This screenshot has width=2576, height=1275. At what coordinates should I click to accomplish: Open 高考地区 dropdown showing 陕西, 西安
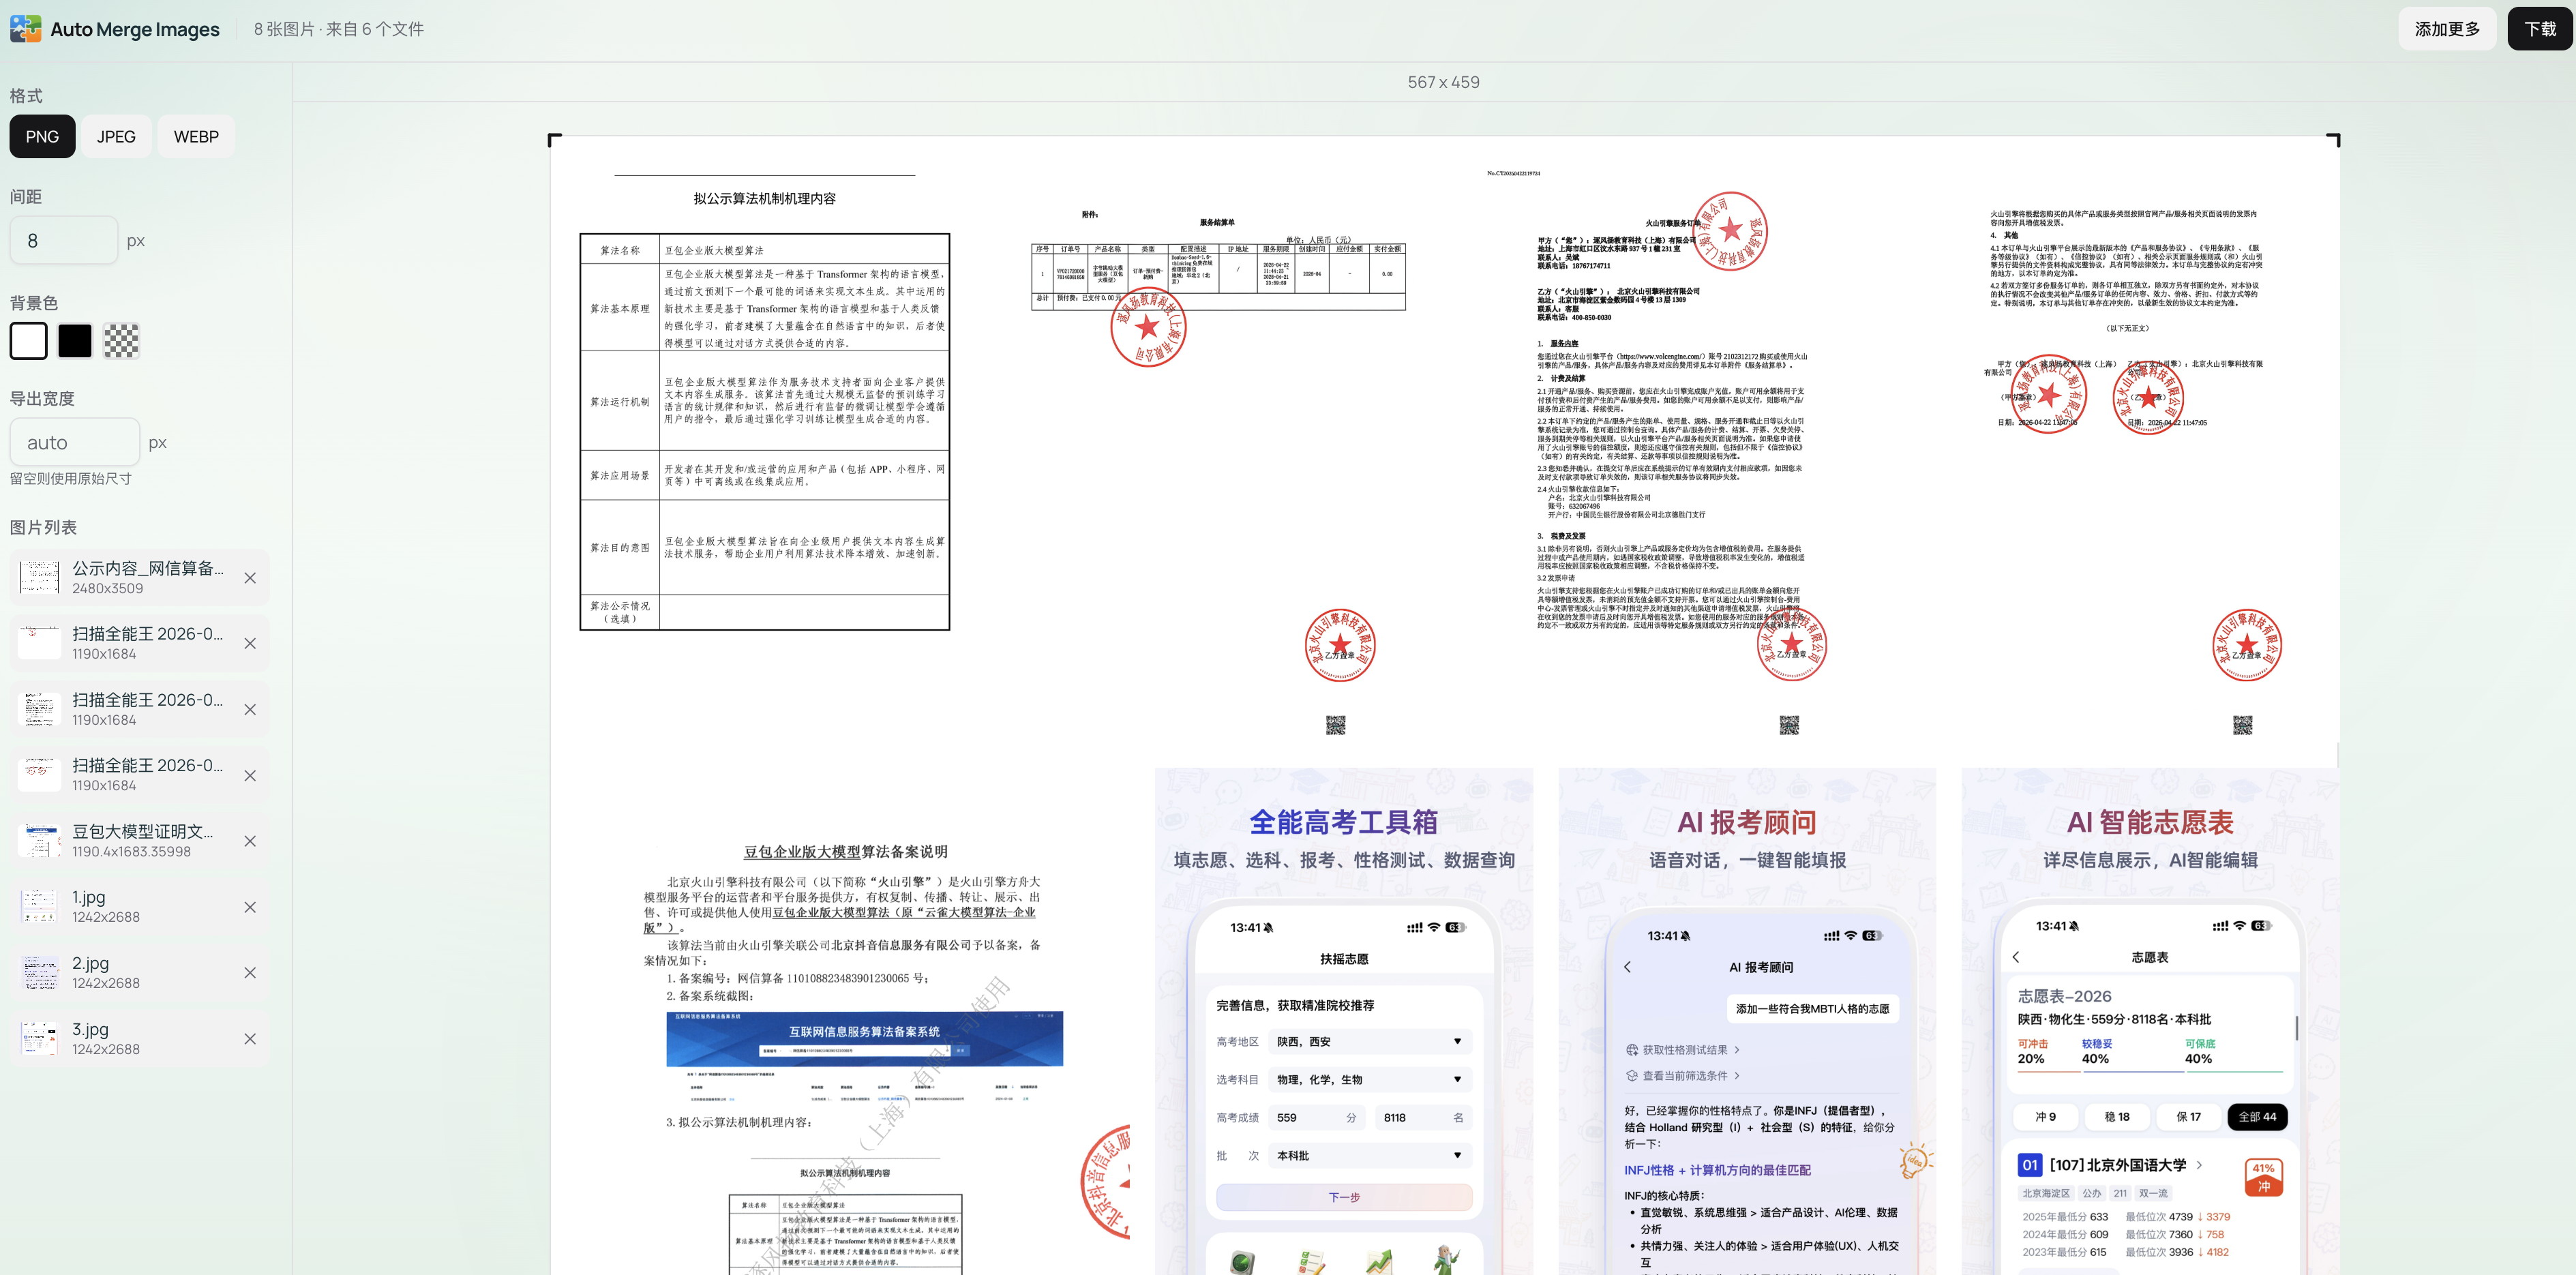click(x=1369, y=1042)
